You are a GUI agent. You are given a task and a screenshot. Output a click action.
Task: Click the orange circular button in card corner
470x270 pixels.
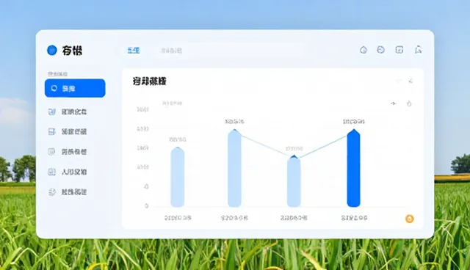click(410, 219)
